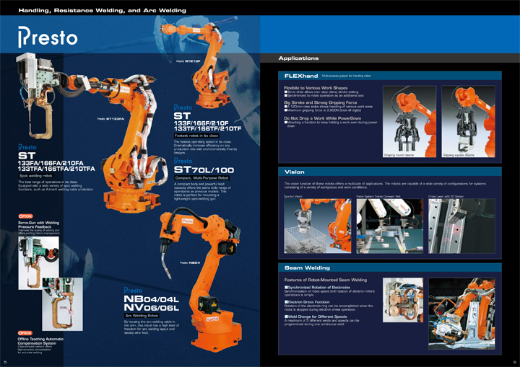520x367 pixels.
Task: Click the 'NB04/04L' model heading
Action: (151, 299)
